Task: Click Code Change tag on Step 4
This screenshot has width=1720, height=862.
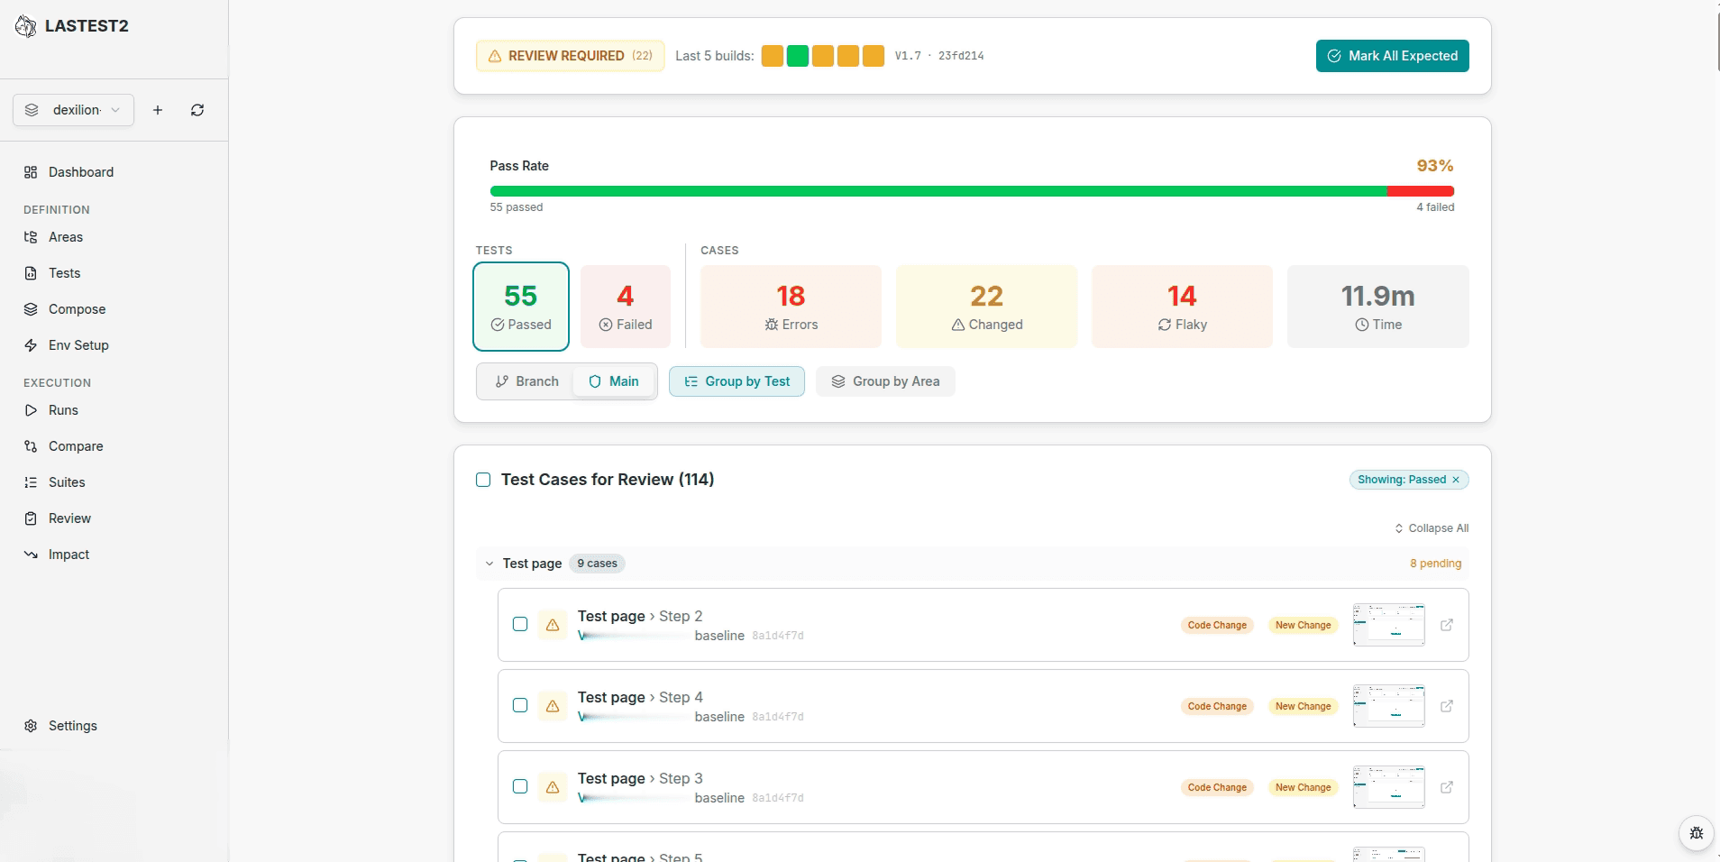Action: pos(1217,706)
